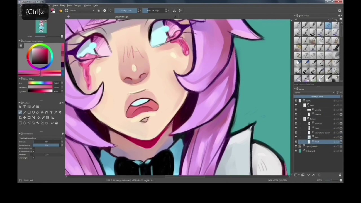Select the Text tool in the toolbox

[25, 107]
